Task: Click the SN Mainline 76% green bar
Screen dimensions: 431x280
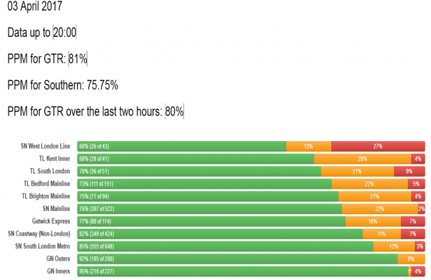Action: point(209,209)
